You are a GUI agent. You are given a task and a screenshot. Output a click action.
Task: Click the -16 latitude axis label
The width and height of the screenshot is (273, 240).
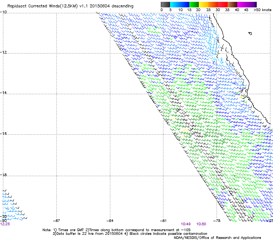pyautogui.click(x=3, y=134)
